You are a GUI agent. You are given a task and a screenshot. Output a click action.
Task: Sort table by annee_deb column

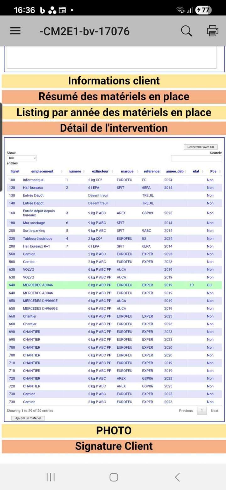point(175,171)
